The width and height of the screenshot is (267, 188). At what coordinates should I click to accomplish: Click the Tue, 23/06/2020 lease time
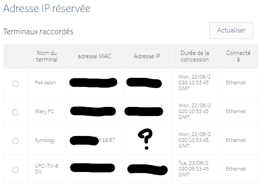tap(194, 169)
